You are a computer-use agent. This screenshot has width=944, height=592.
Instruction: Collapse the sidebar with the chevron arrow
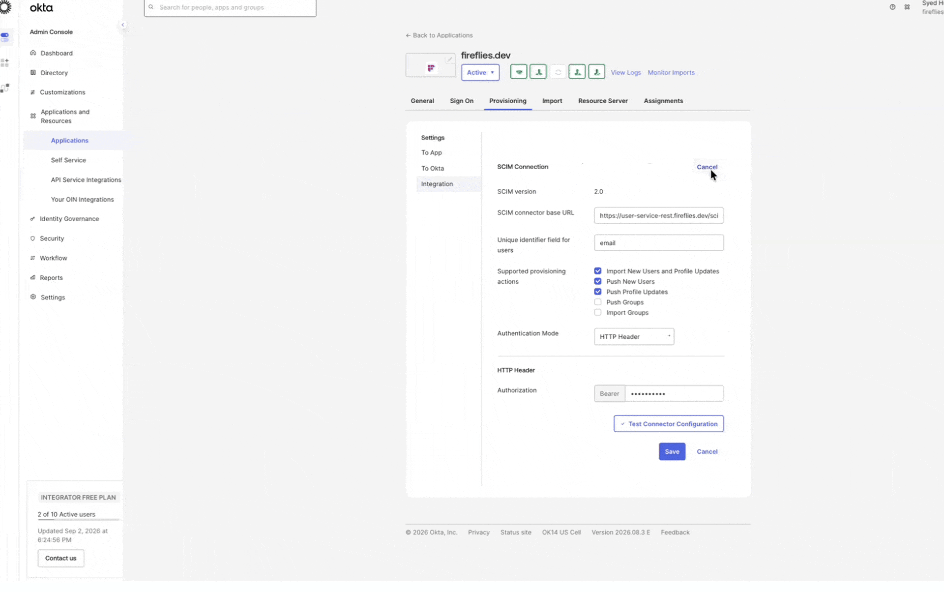[123, 25]
